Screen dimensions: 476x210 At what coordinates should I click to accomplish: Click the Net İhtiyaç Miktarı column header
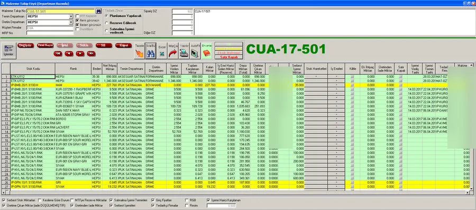click(x=109, y=69)
